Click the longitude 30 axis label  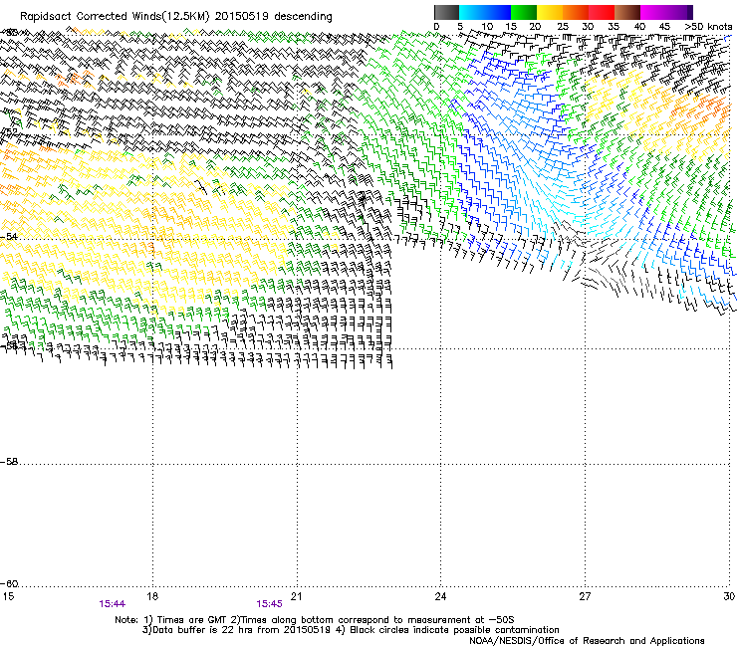coord(729,596)
